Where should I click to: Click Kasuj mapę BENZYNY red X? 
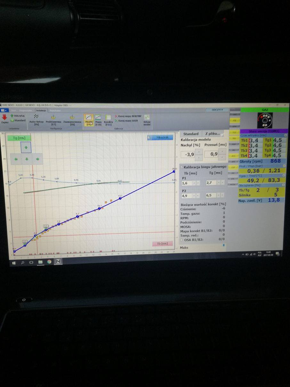pos(116,116)
